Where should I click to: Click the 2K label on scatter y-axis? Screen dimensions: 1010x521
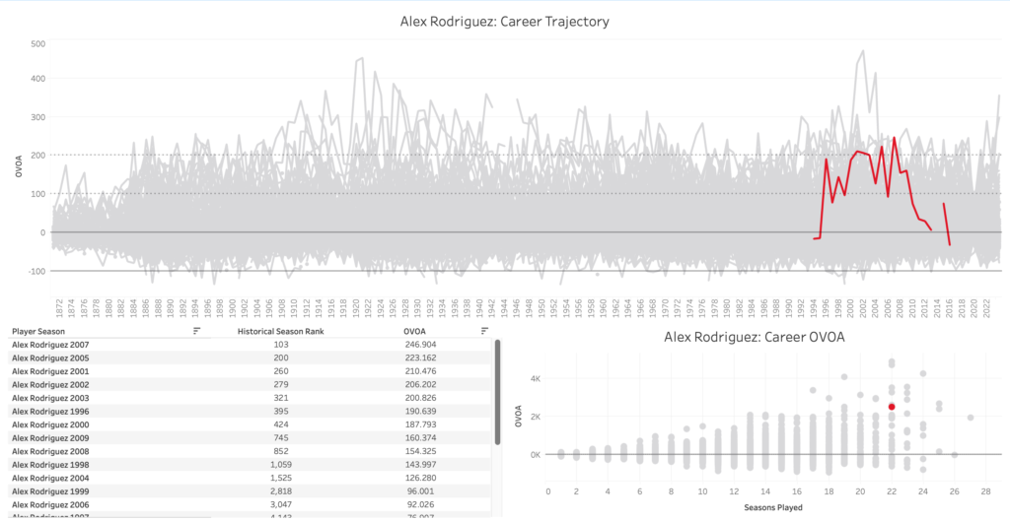[536, 417]
